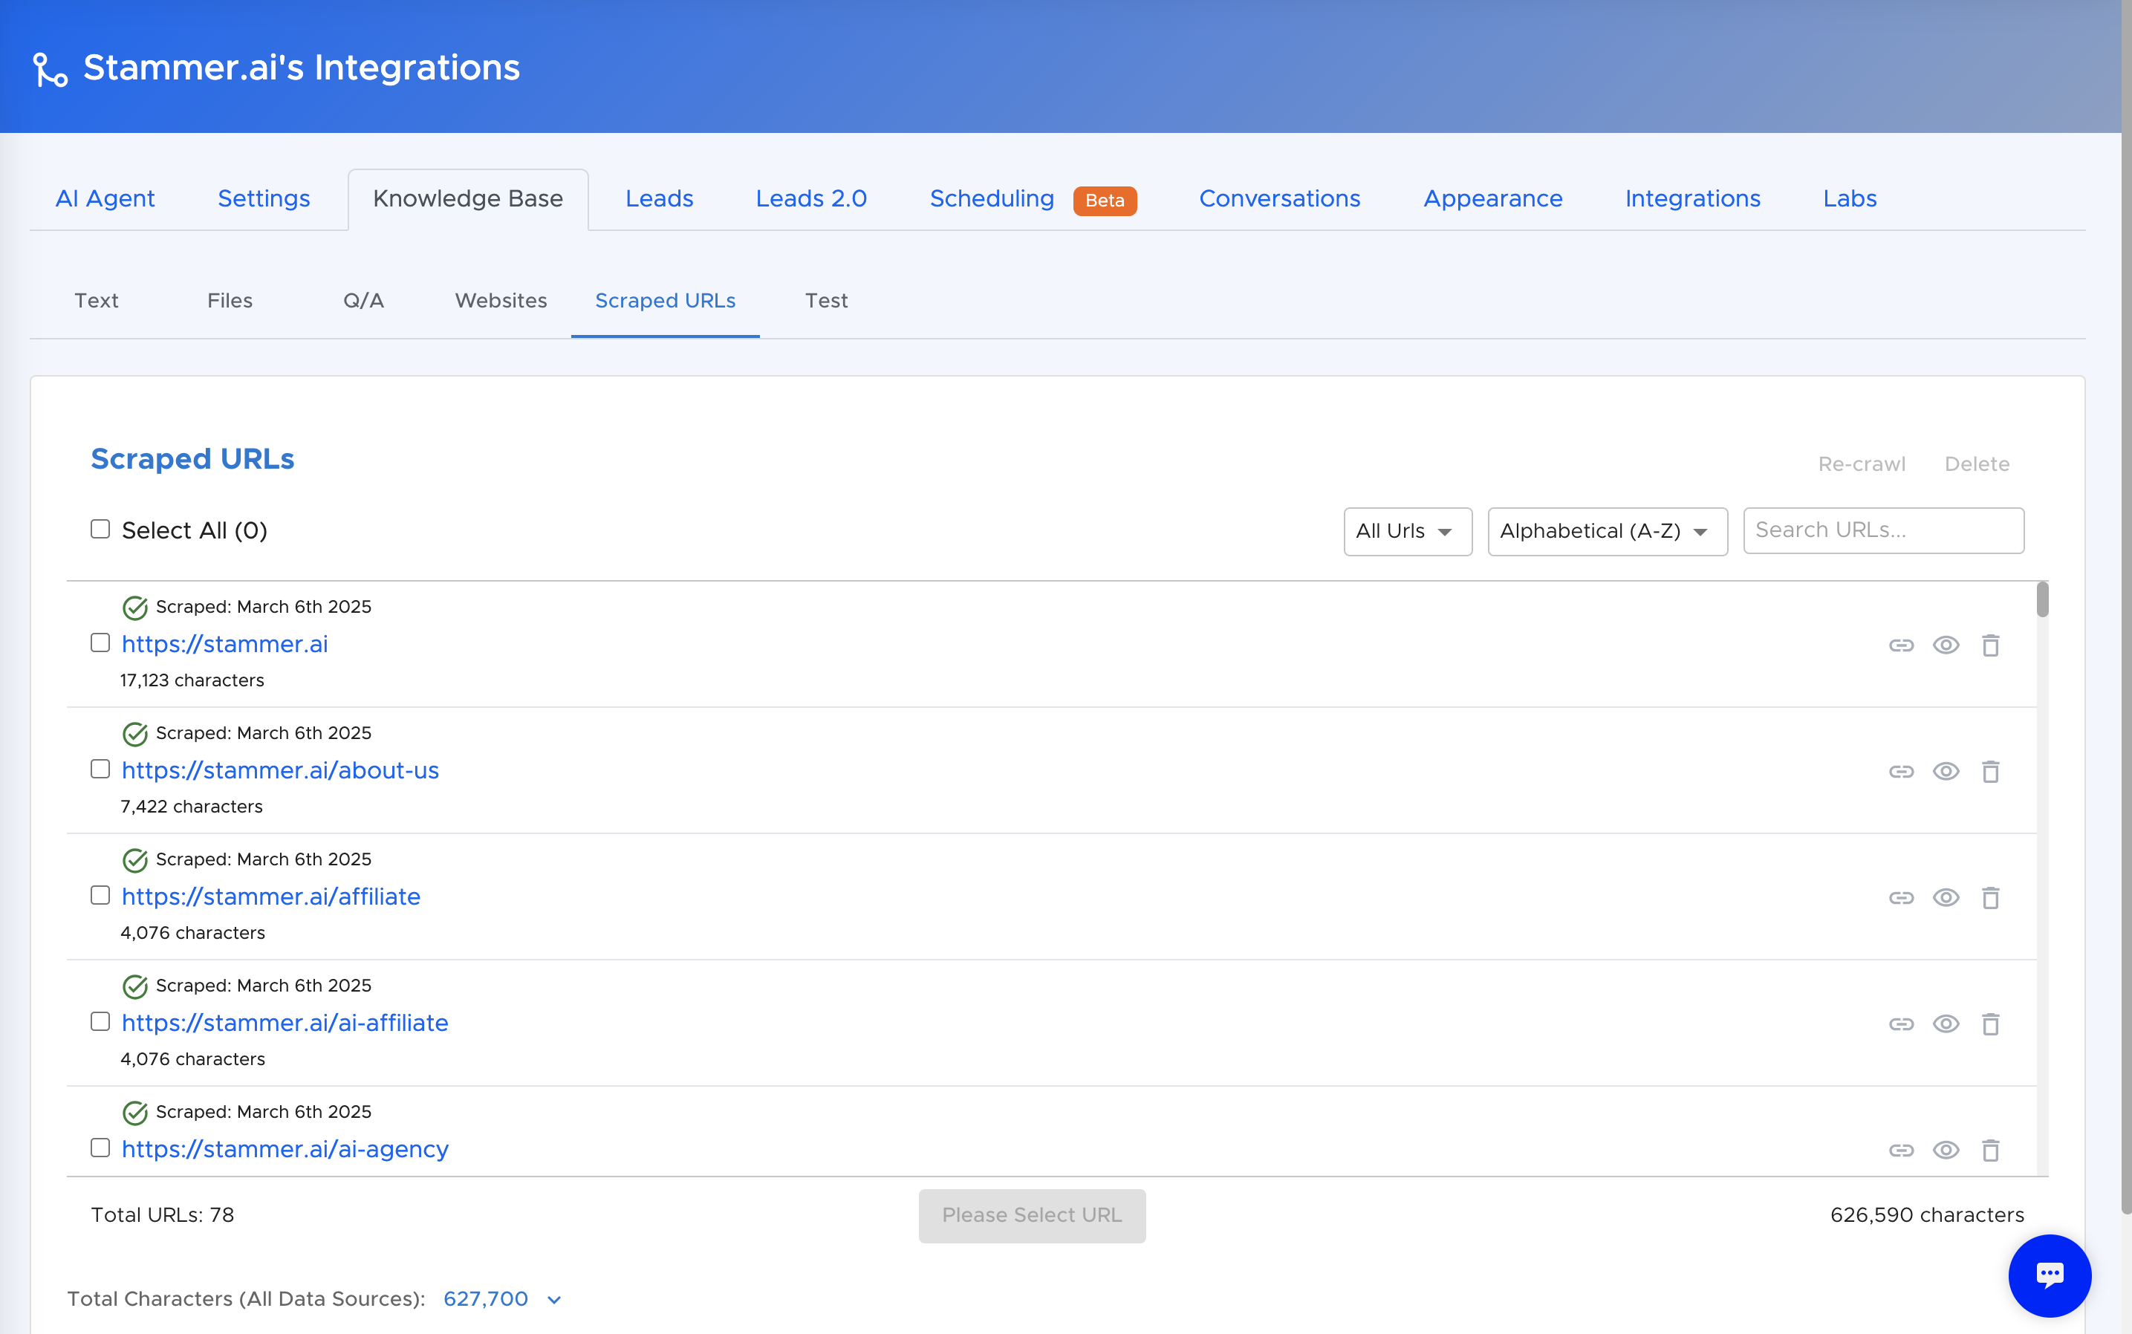Click the Re-crawl button
This screenshot has height=1334, width=2132.
[x=1861, y=464]
